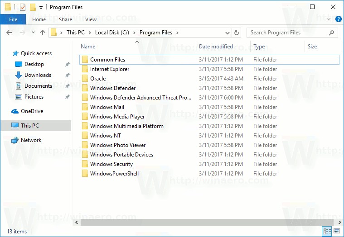Open Documents in navigation pane
The height and width of the screenshot is (237, 344).
[x=38, y=86]
